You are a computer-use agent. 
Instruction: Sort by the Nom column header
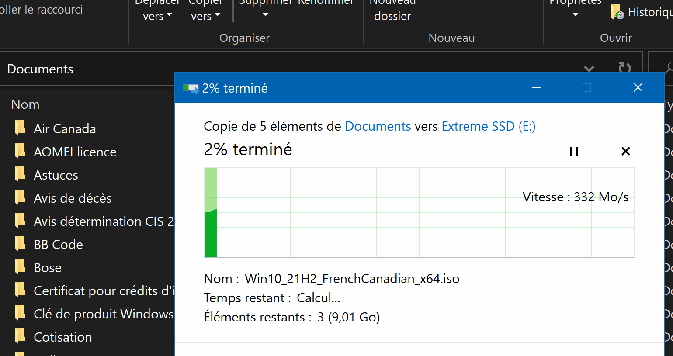[25, 104]
